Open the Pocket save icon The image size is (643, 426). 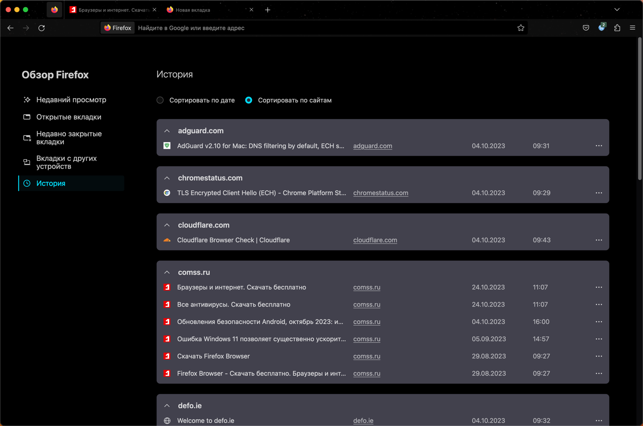586,28
